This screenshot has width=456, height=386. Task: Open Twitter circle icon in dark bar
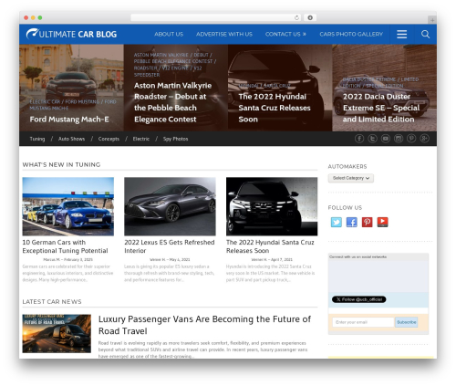coord(372,139)
